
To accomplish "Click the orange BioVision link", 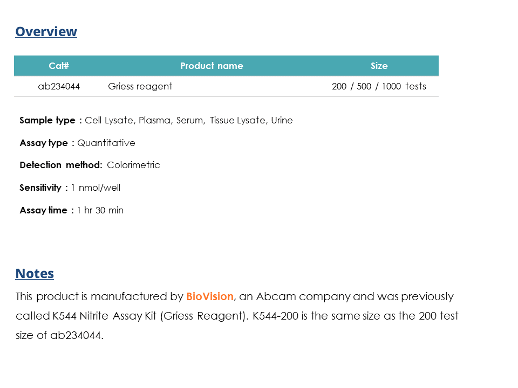I will 210,296.
